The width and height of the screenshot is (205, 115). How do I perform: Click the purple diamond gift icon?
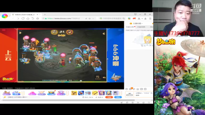[61, 93]
